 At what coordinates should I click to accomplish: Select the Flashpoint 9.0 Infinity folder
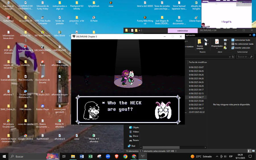[77, 5]
